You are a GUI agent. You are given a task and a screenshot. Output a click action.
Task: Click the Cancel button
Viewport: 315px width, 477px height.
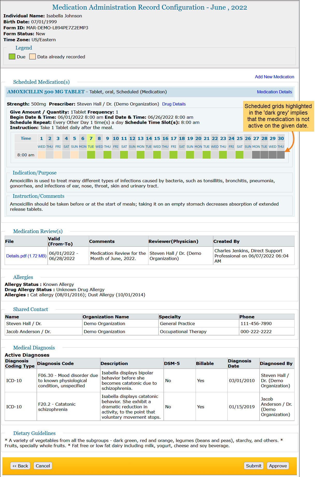43,466
